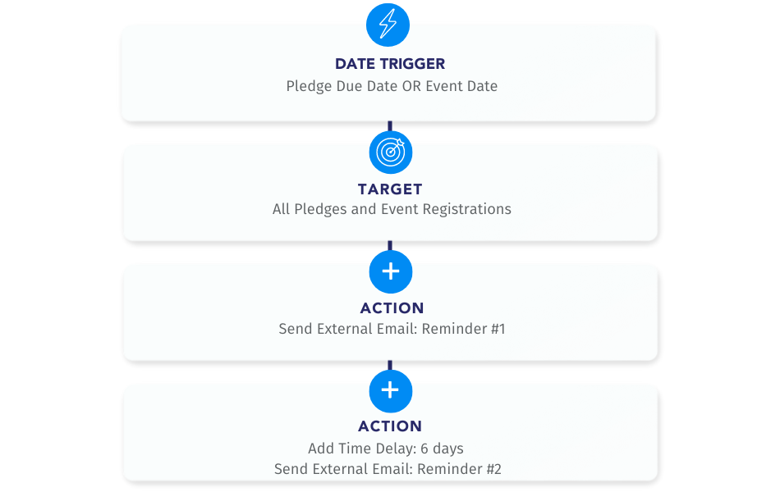Click the lightning bolt trigger icon
This screenshot has height=492, width=780.
(x=388, y=25)
